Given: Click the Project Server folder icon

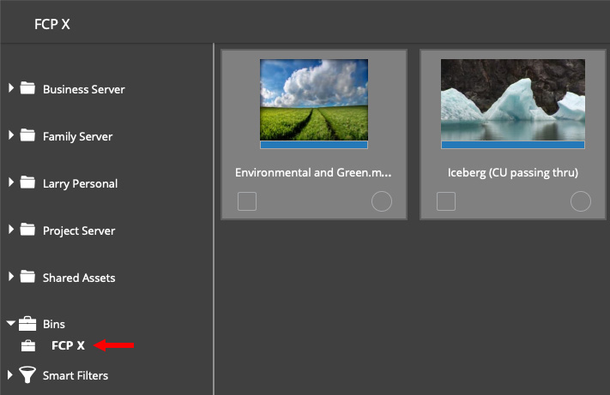Looking at the screenshot, I should pyautogui.click(x=27, y=229).
